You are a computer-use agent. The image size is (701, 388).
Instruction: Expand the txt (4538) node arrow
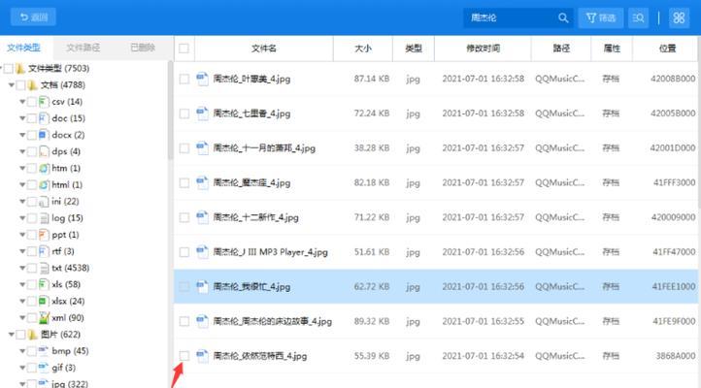(x=22, y=268)
